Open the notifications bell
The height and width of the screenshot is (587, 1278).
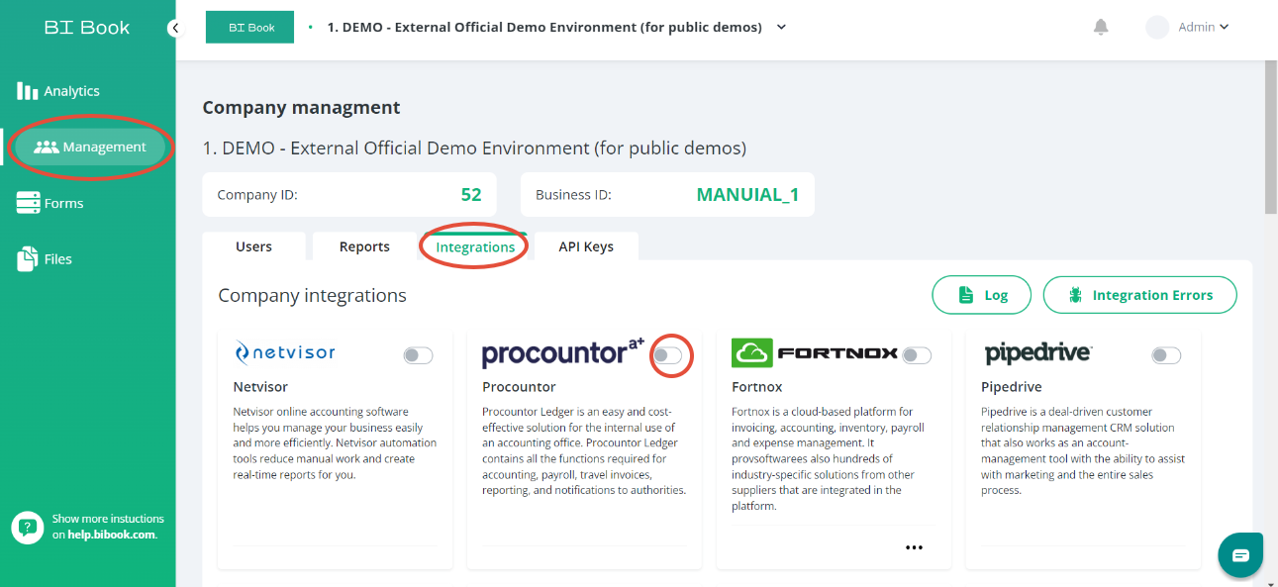pyautogui.click(x=1101, y=28)
